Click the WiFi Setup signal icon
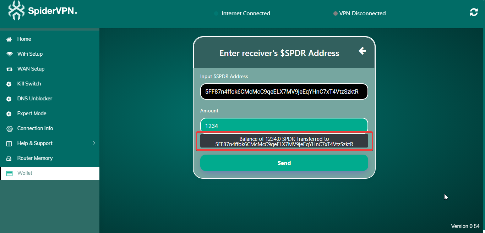This screenshot has width=485, height=233. (9, 54)
